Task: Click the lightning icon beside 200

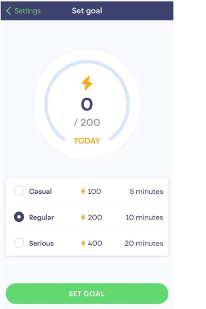Action: [83, 217]
